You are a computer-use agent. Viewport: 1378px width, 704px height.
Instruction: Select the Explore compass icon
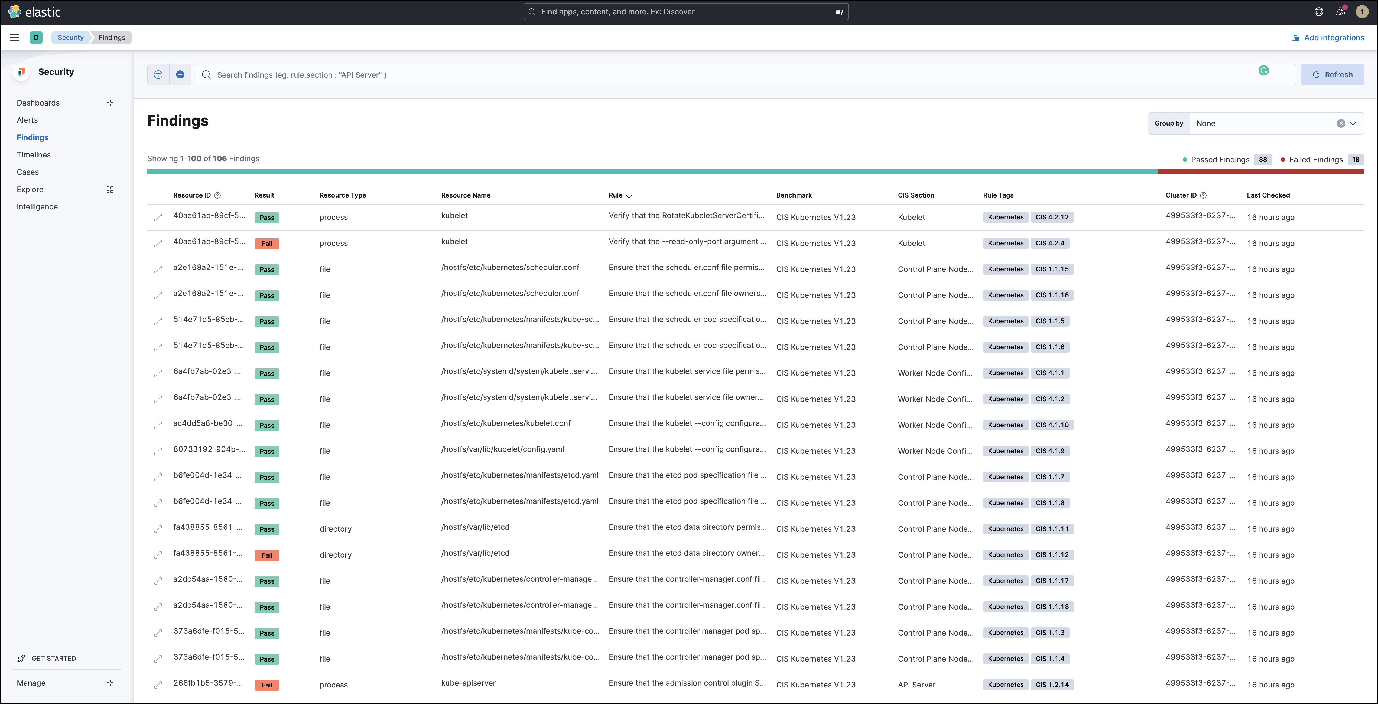tap(110, 189)
